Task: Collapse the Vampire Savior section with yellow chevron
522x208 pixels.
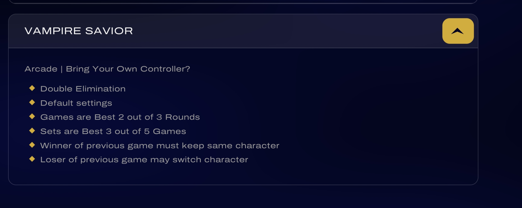Action: click(458, 31)
